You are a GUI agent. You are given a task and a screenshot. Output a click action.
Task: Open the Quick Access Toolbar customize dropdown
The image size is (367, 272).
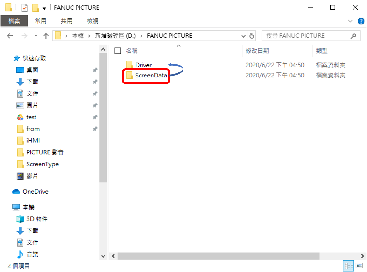point(44,8)
